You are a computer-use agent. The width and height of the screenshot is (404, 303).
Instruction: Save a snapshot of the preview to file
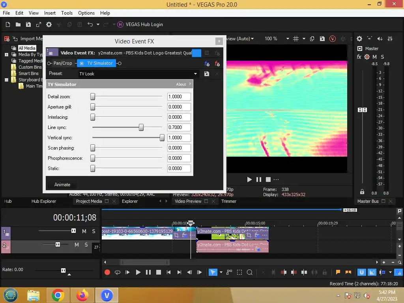(322, 39)
